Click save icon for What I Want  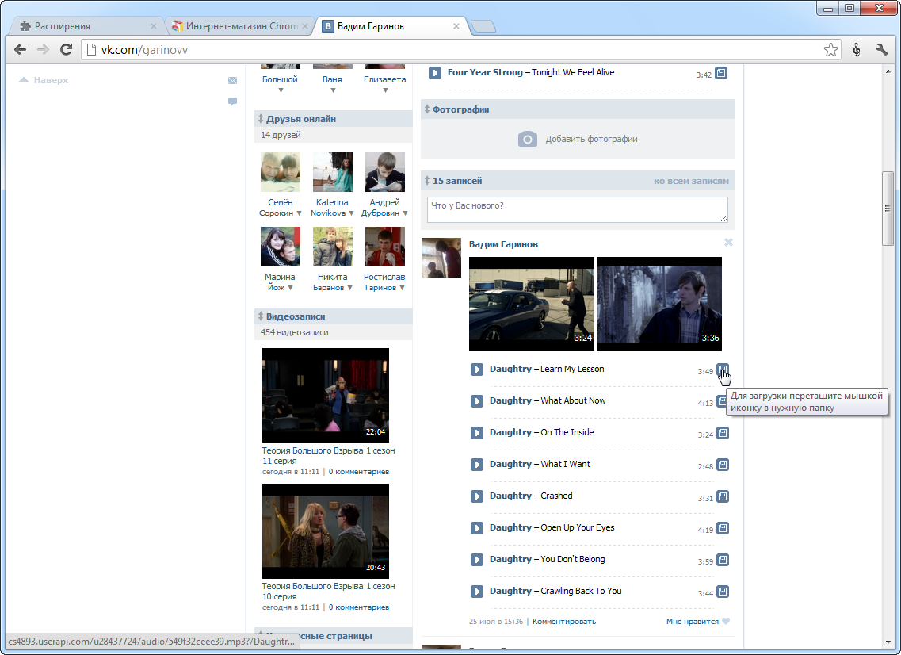[723, 464]
